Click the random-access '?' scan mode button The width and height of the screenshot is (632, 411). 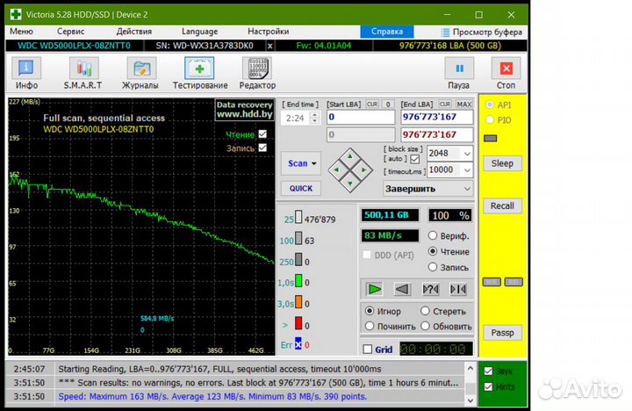click(430, 289)
